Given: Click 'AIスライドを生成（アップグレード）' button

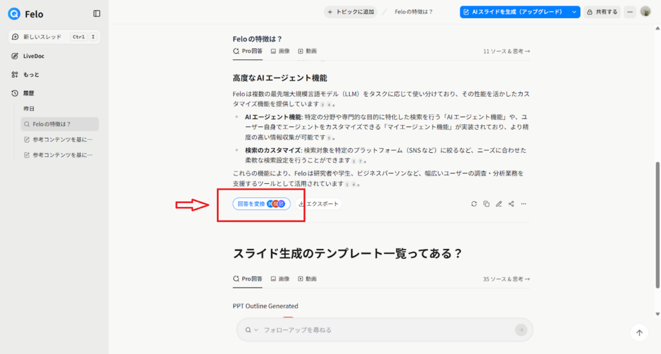Looking at the screenshot, I should [x=514, y=12].
